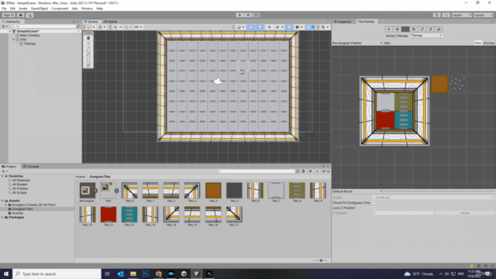
Task: Select Main Camera in the Hierarchy
Action: coord(29,36)
